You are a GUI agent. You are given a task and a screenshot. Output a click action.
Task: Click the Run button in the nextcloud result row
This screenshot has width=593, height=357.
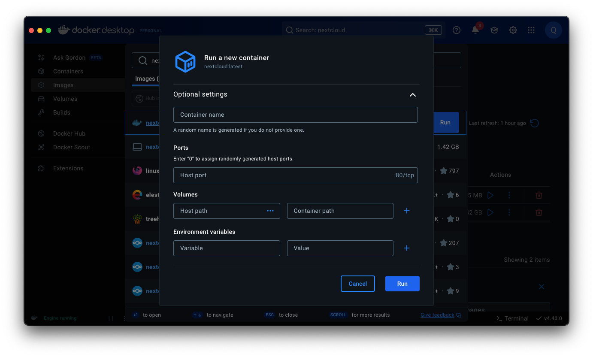pyautogui.click(x=445, y=122)
